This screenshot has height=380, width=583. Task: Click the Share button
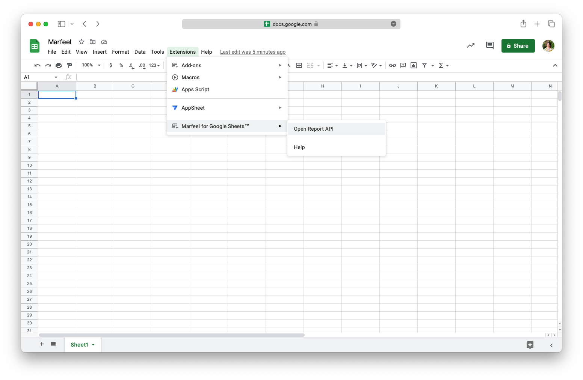click(x=518, y=45)
